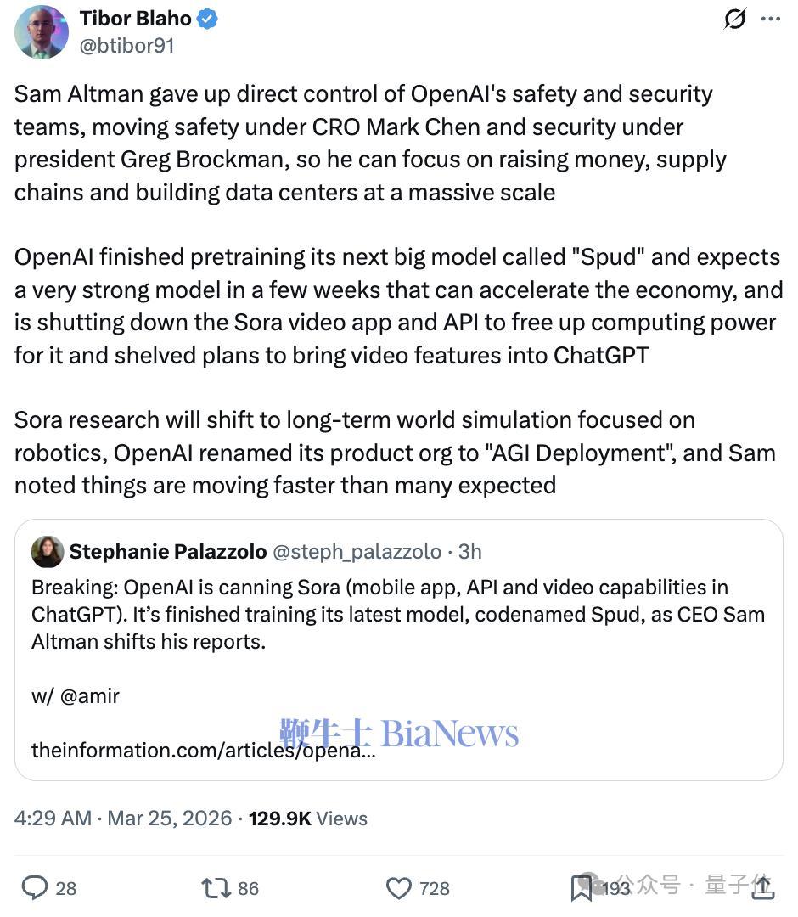Image resolution: width=798 pixels, height=917 pixels.
Task: Click the @amir mention
Action: [x=87, y=696]
